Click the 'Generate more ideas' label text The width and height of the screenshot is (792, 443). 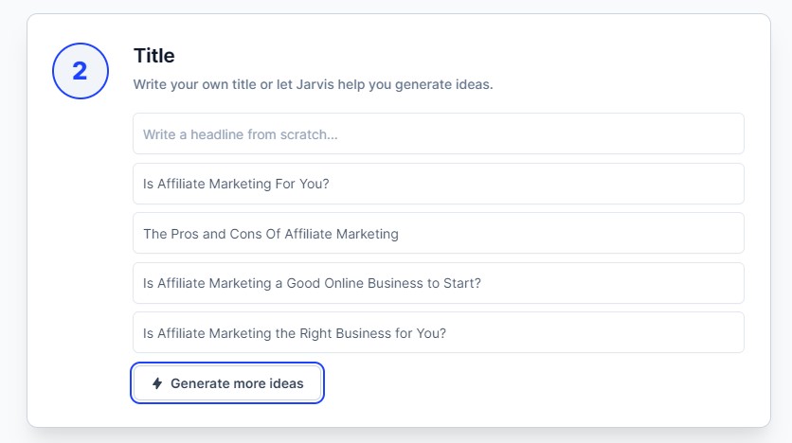pyautogui.click(x=237, y=383)
